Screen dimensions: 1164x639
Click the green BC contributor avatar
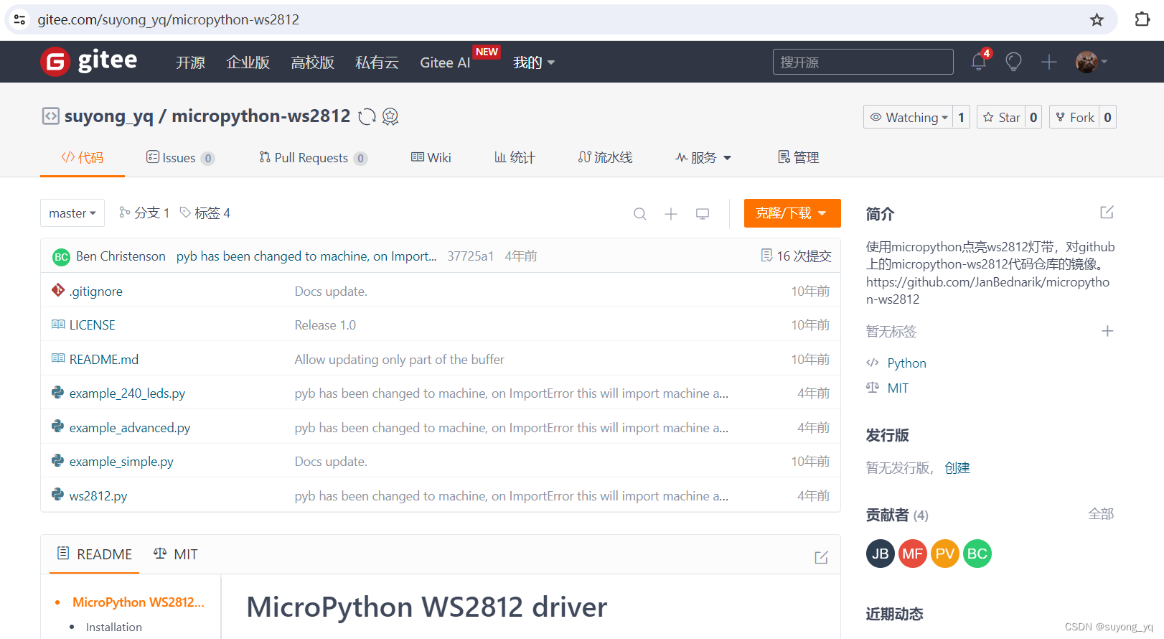coord(977,554)
